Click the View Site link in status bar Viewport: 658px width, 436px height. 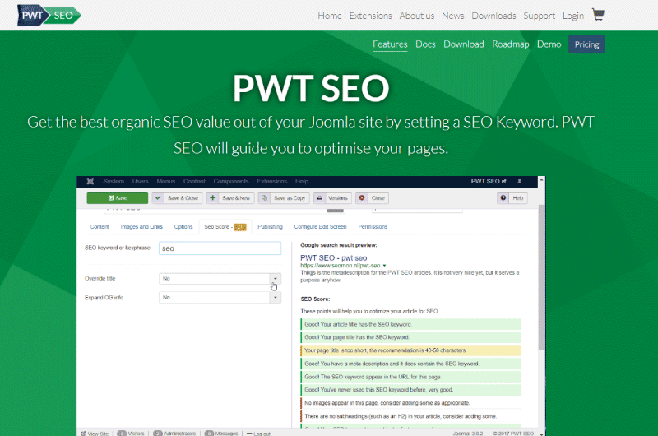click(x=95, y=433)
